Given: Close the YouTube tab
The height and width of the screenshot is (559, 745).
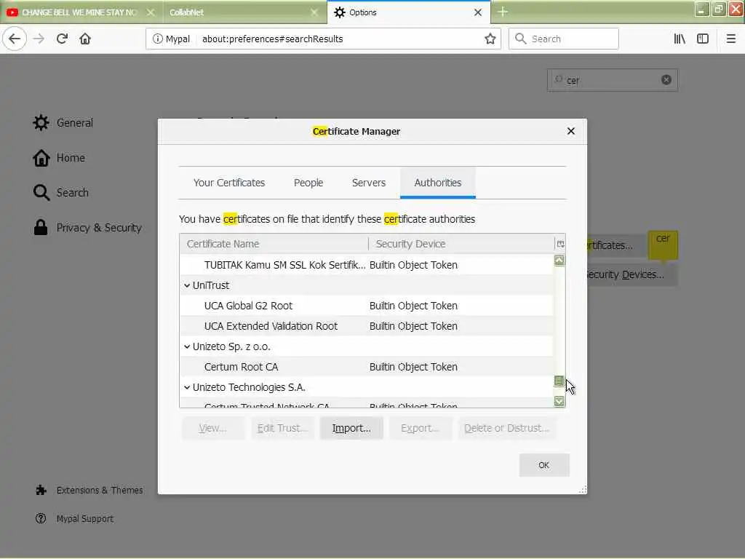Looking at the screenshot, I should (x=151, y=12).
